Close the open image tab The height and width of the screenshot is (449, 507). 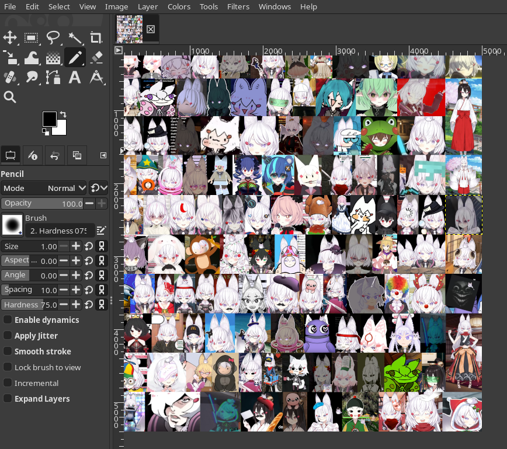coord(150,29)
